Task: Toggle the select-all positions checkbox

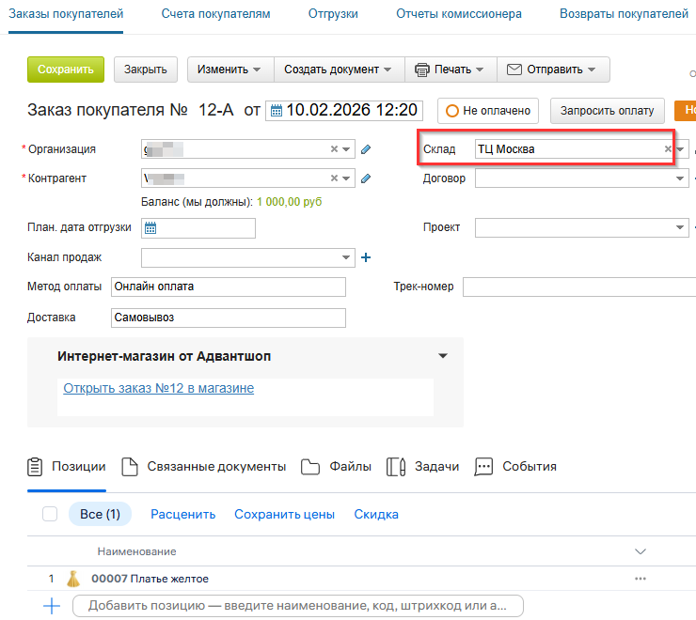Action: (x=50, y=514)
